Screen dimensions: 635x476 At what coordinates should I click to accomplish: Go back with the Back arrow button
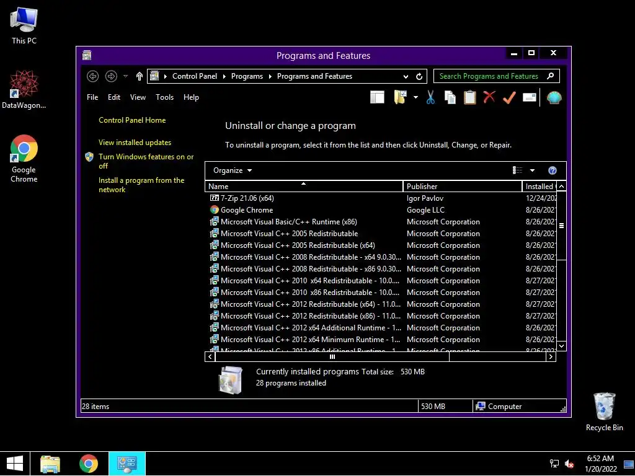click(x=93, y=76)
